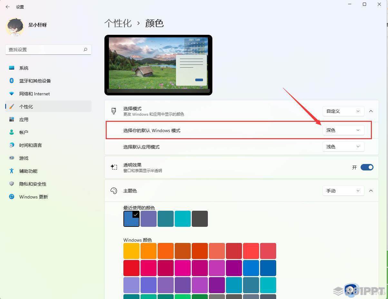Open the default Windows mode 深色 dropdown
This screenshot has width=388, height=299.
[x=343, y=130]
